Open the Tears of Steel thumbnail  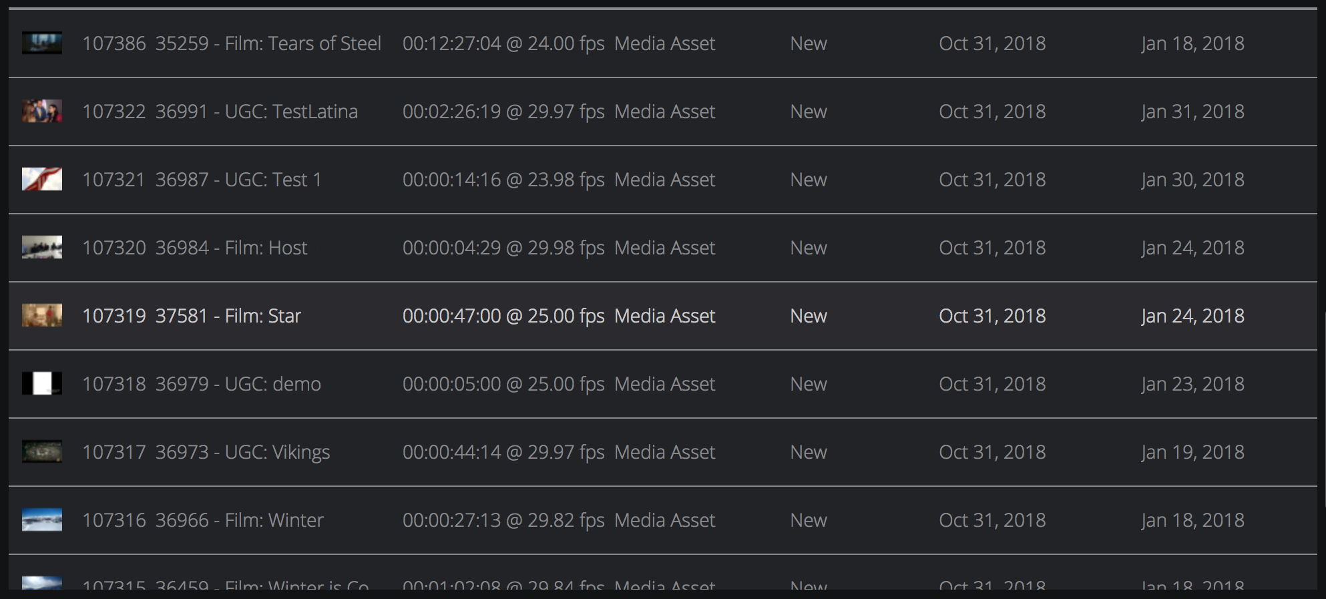pyautogui.click(x=42, y=43)
